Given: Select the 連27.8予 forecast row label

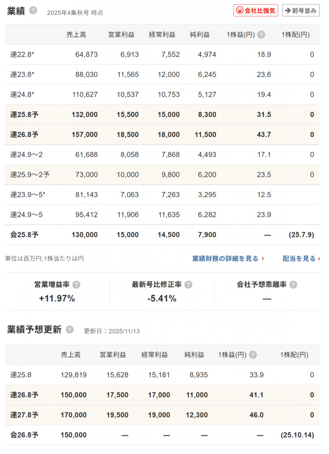Looking at the screenshot, I should click(24, 415).
